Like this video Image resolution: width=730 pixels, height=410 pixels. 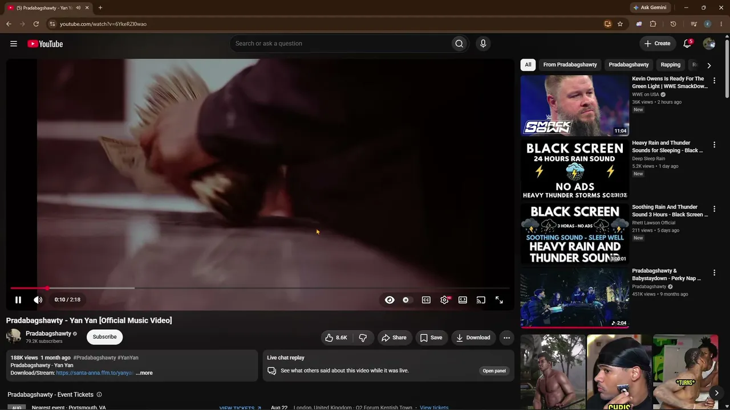coord(336,338)
